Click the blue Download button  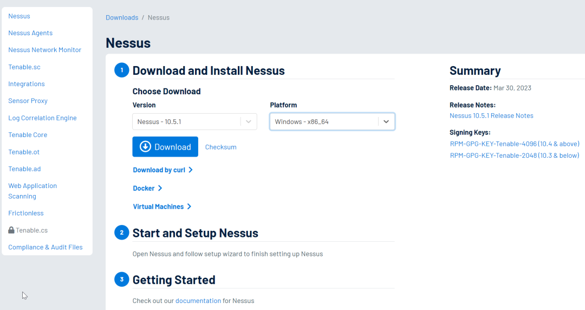click(165, 147)
